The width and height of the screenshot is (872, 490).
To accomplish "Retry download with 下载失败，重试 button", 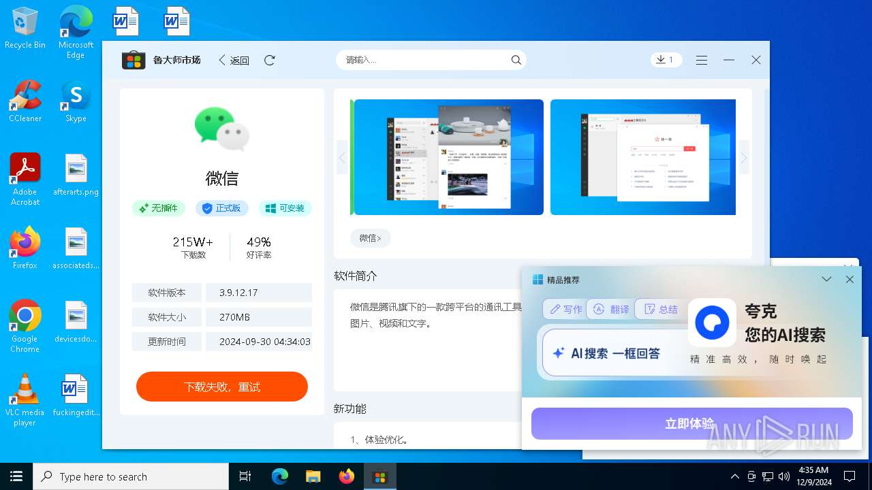I will point(222,387).
